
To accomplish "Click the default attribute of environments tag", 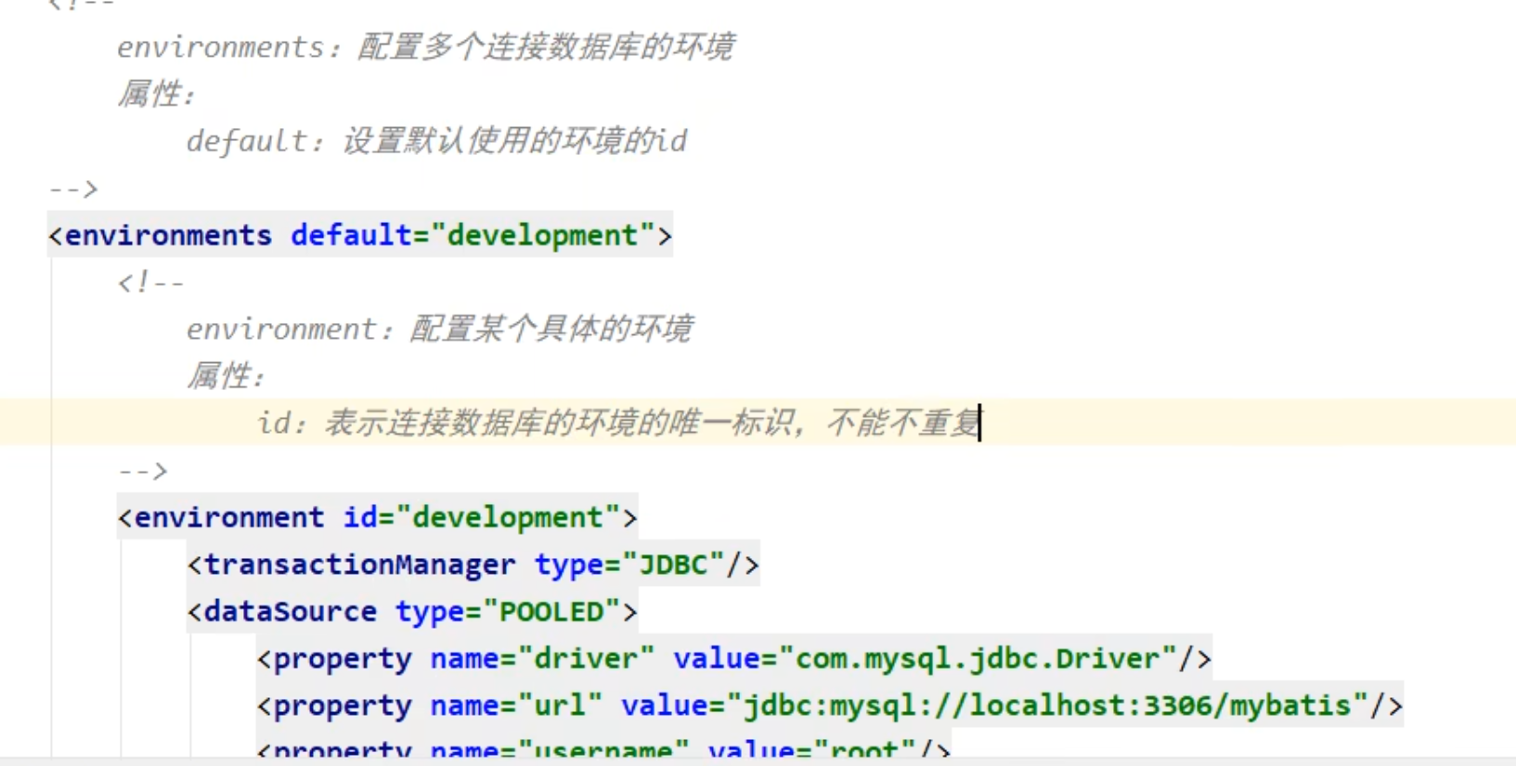I will coord(351,235).
